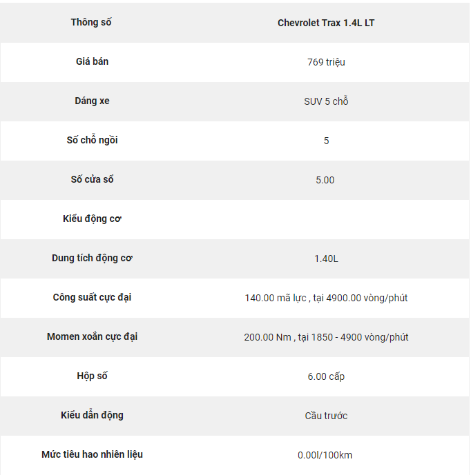The width and height of the screenshot is (471, 475).
Task: Select the 6.00 cấp gearbox value
Action: coord(326,376)
